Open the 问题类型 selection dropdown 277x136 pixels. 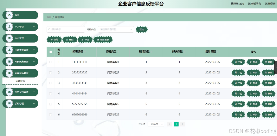[x=116, y=29]
